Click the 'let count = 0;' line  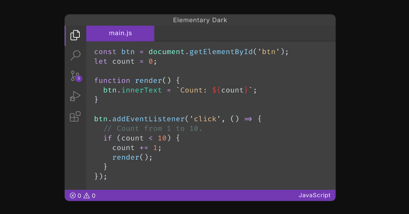(126, 61)
